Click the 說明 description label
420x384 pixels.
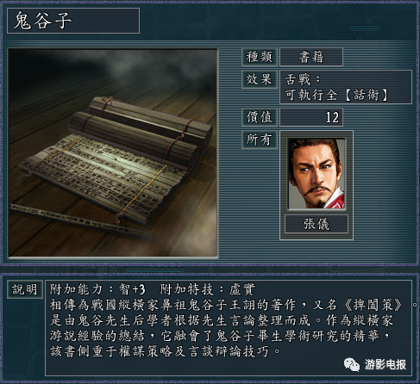pyautogui.click(x=25, y=289)
